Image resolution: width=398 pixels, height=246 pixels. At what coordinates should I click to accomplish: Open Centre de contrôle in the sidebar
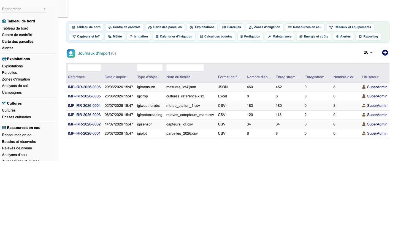pyautogui.click(x=17, y=35)
